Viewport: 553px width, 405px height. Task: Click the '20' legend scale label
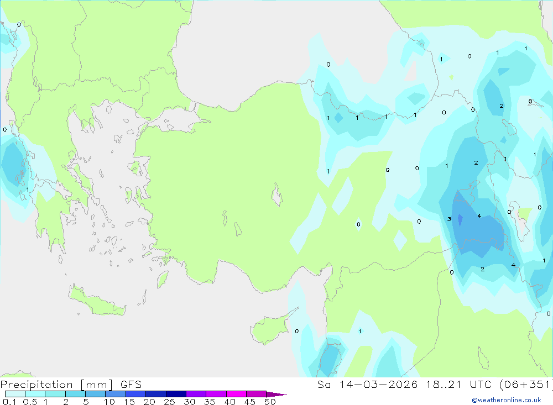tap(149, 402)
